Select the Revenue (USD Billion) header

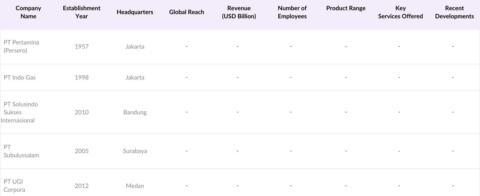[x=239, y=12]
